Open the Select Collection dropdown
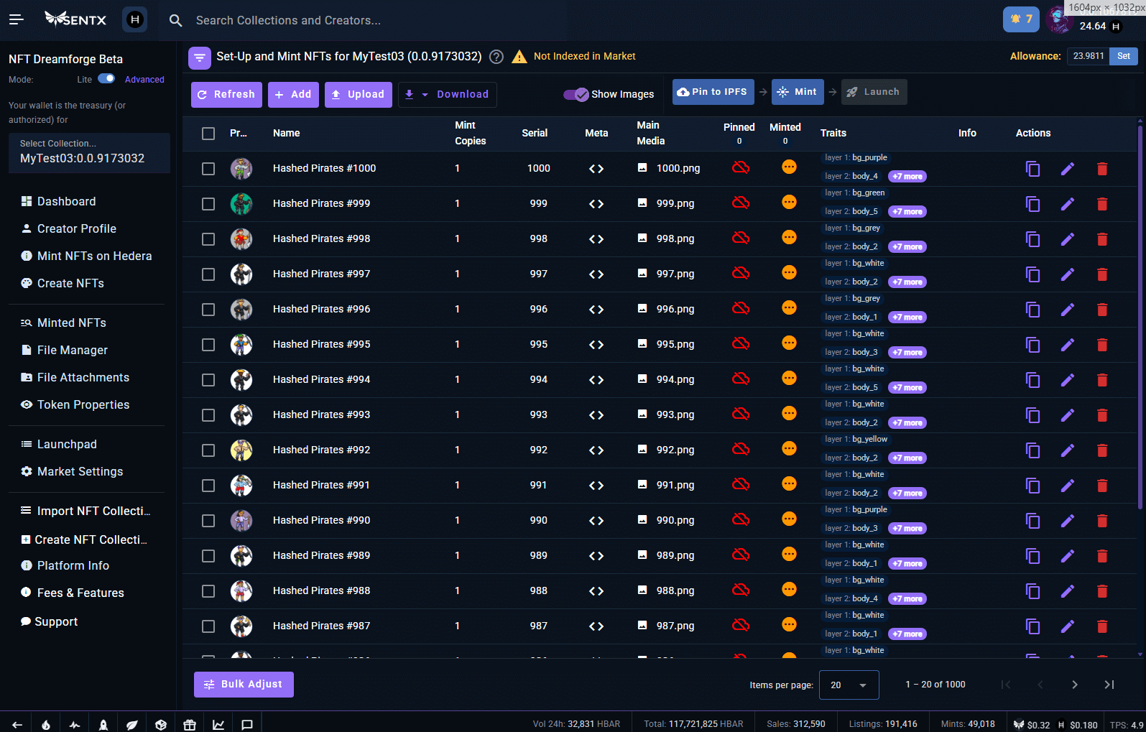This screenshot has width=1146, height=732. (89, 152)
